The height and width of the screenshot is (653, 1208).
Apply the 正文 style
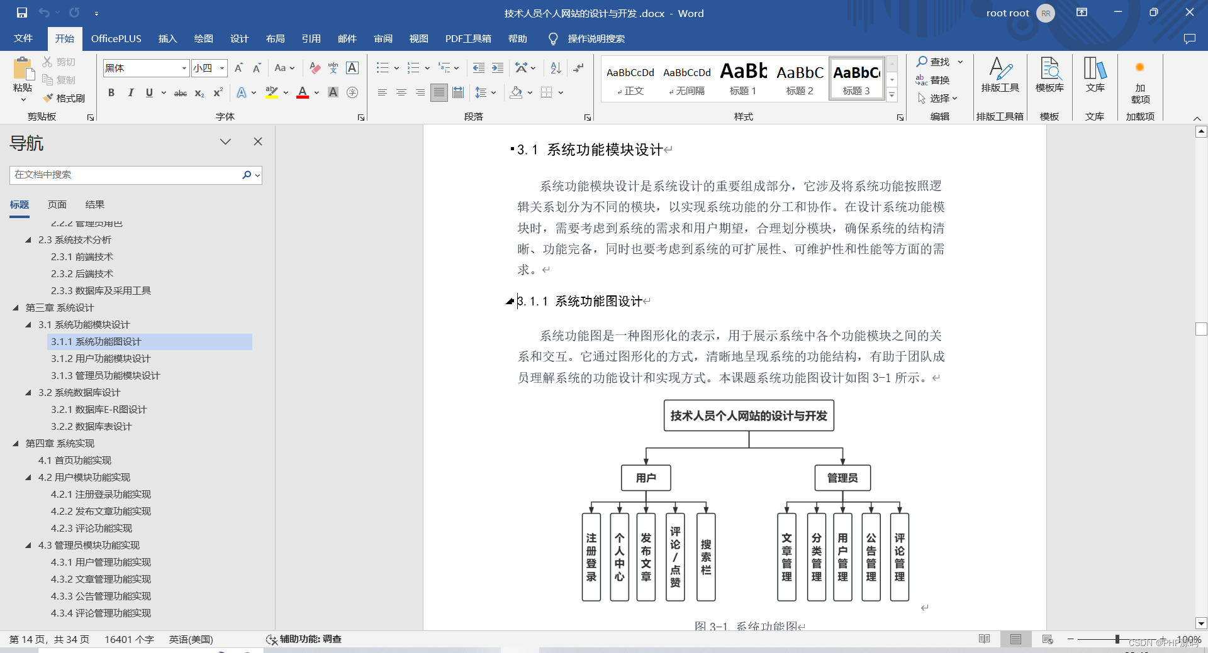[x=630, y=79]
